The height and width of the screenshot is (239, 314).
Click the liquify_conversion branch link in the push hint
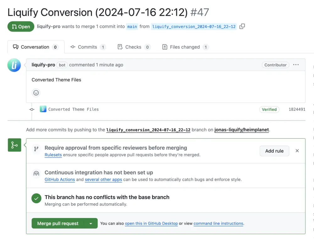[148, 130]
